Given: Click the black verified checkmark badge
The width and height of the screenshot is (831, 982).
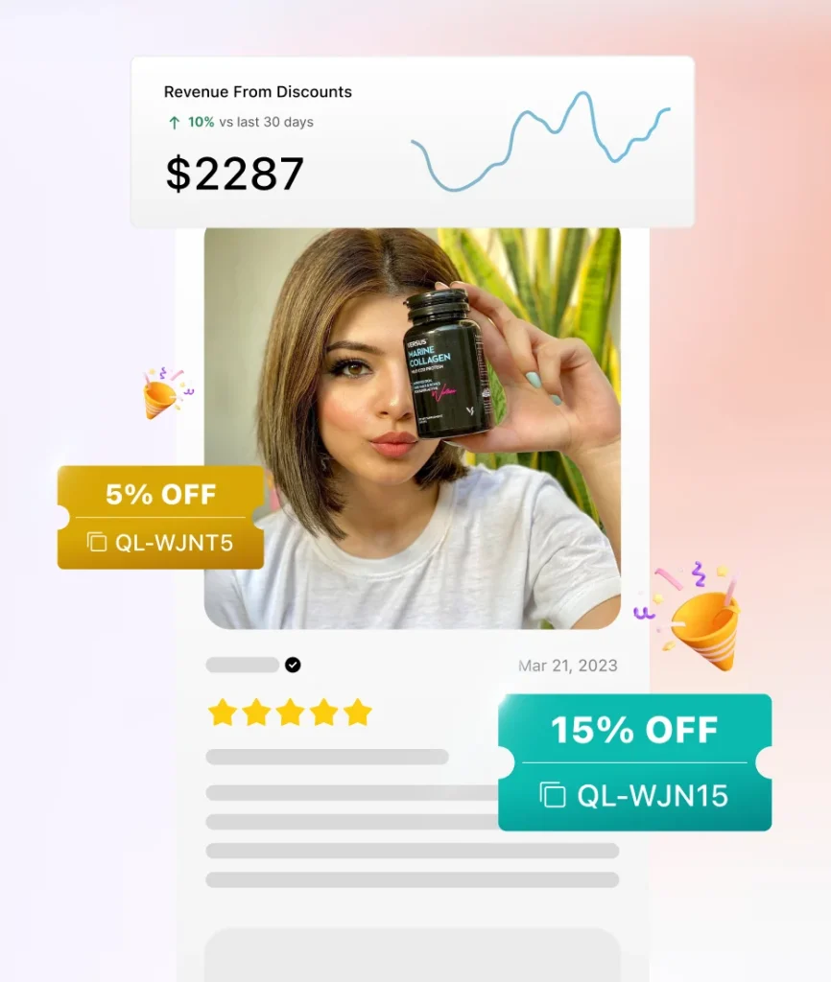Looking at the screenshot, I should click(x=293, y=665).
